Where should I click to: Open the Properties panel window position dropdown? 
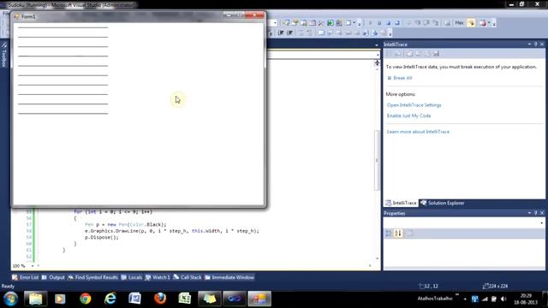[x=529, y=213]
